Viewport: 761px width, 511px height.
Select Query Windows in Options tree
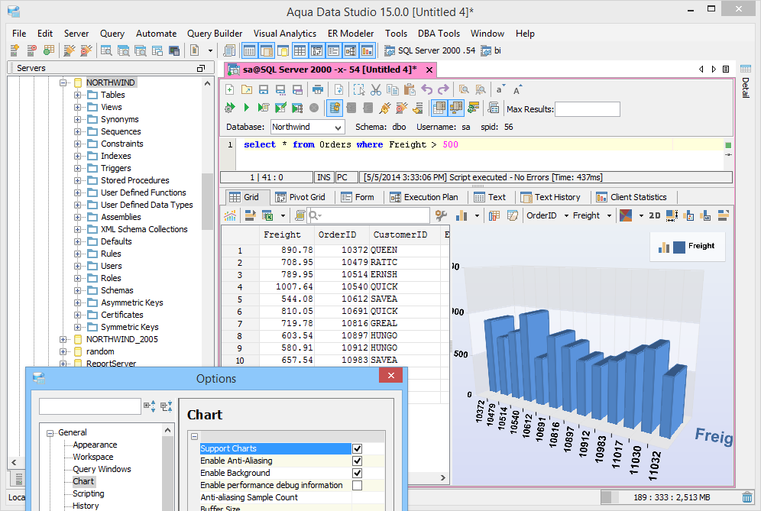point(102,469)
